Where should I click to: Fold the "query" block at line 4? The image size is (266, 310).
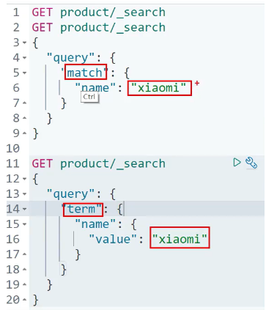[x=25, y=58]
